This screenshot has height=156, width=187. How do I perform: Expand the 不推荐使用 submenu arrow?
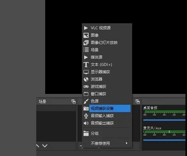[x=127, y=143]
